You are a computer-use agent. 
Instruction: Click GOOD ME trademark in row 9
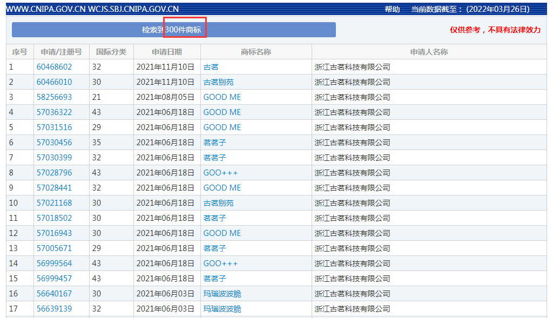click(x=222, y=188)
